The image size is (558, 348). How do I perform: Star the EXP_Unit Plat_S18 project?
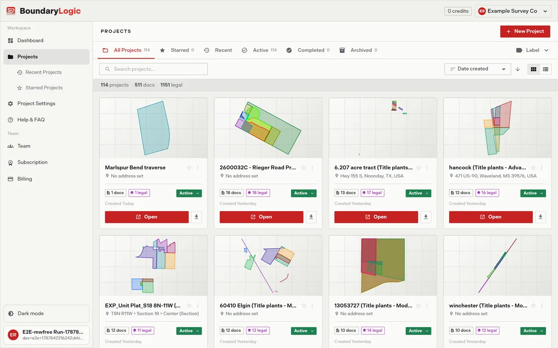(x=189, y=306)
